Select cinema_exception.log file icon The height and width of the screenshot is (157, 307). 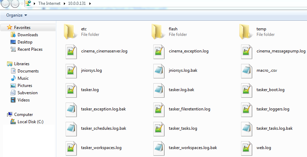point(159,51)
